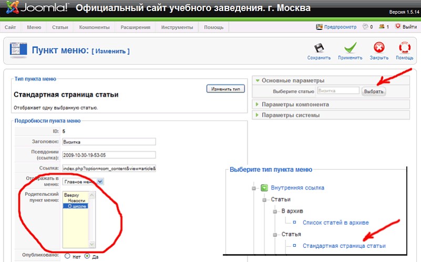Click the Изменить тип button

[x=225, y=89]
